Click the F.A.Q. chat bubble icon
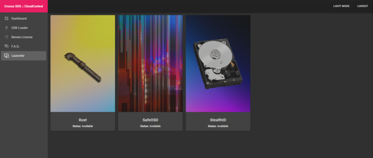Viewport: 373px width, 158px height. tap(6, 46)
